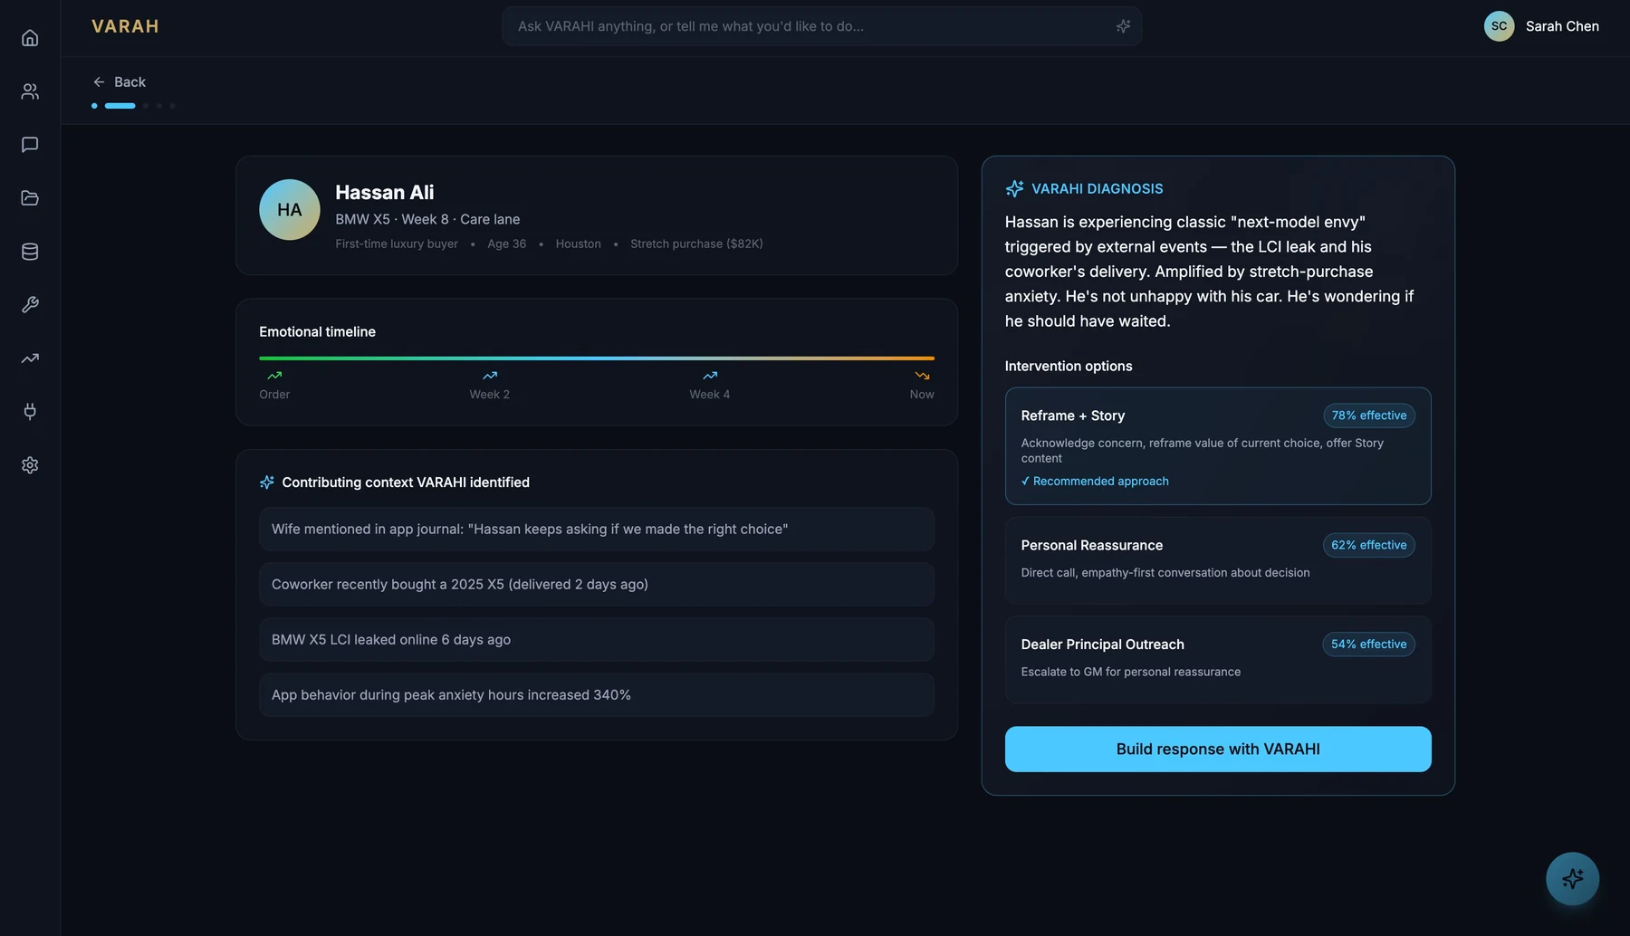Image resolution: width=1630 pixels, height=936 pixels.
Task: Select the Order marker on emotional timeline
Action: [274, 385]
